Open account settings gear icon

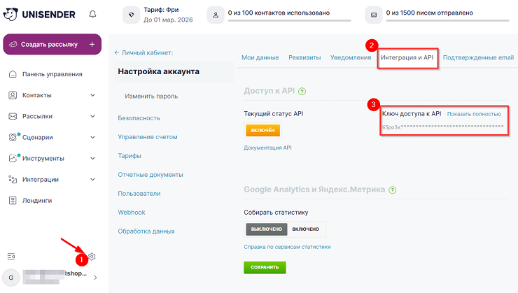(91, 257)
